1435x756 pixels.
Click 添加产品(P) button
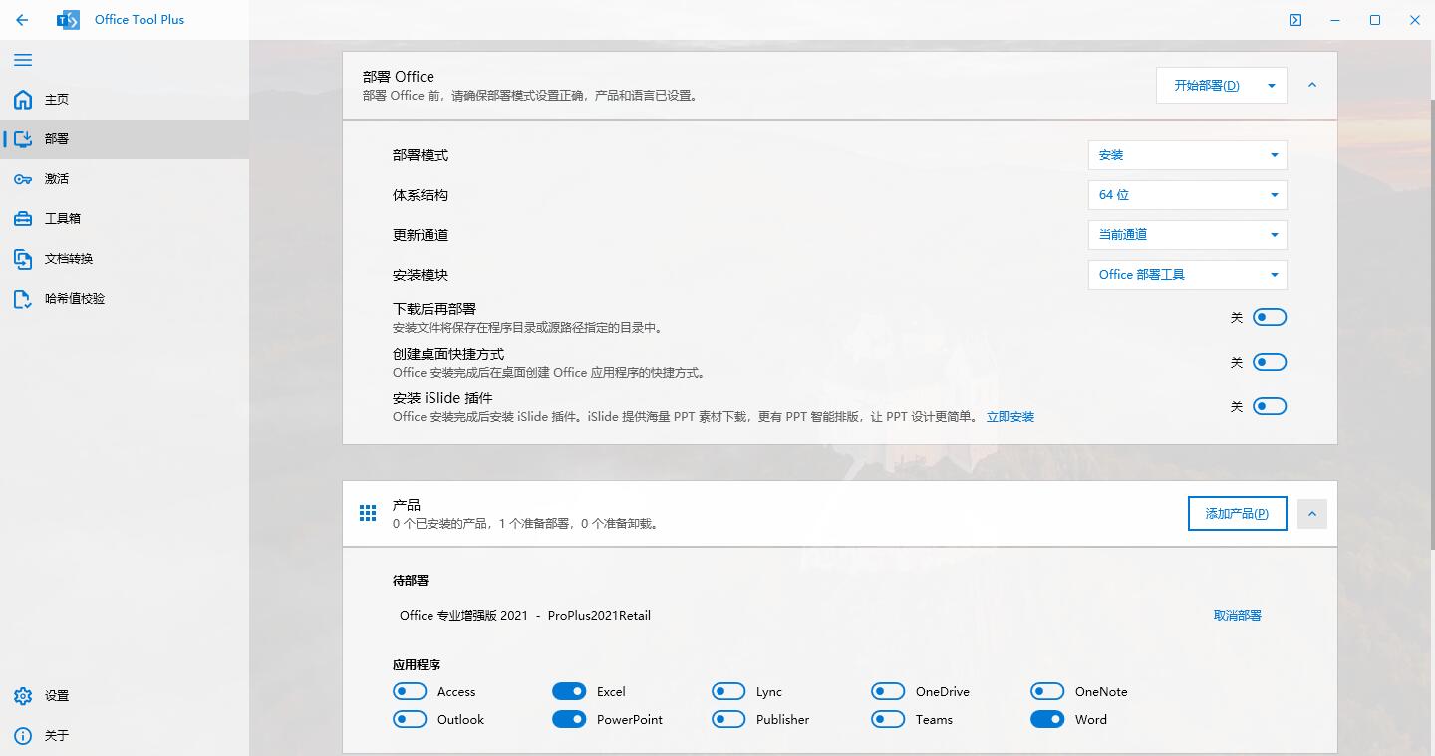pos(1237,514)
